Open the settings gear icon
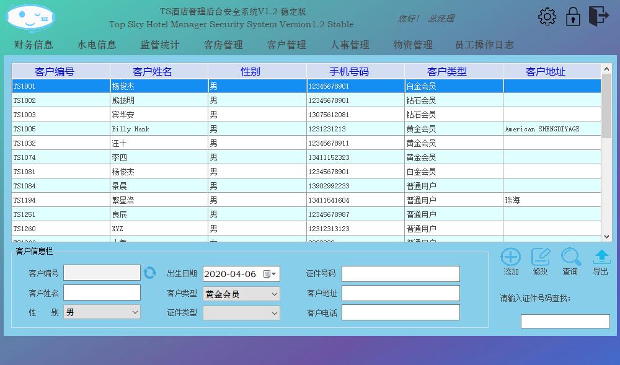620x365 pixels. pos(547,17)
